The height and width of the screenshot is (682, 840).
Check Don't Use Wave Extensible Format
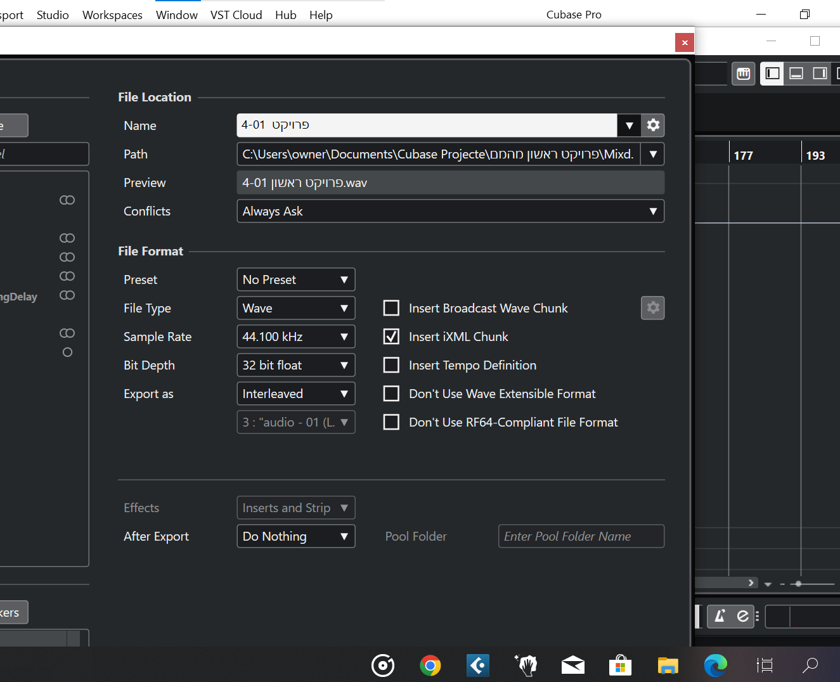(x=392, y=394)
